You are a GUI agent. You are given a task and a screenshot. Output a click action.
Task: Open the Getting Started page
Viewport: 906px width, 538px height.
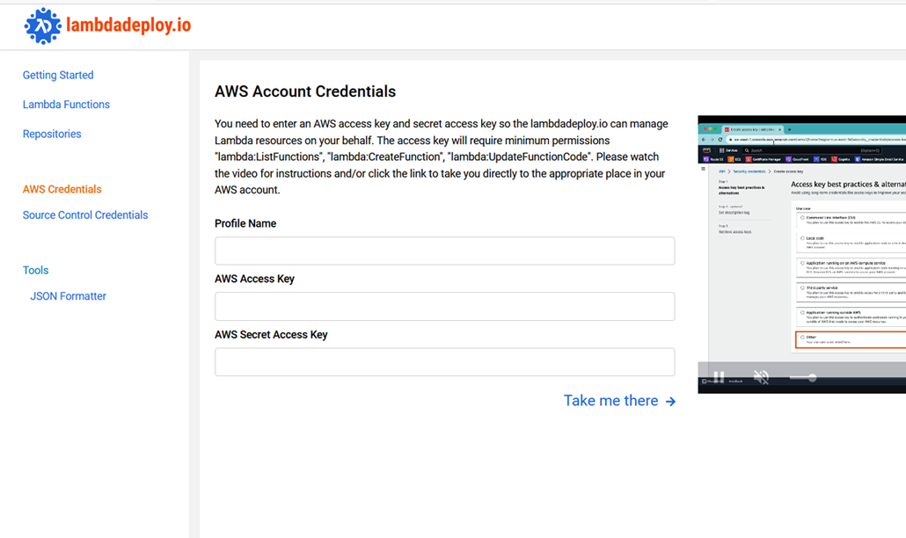[58, 76]
